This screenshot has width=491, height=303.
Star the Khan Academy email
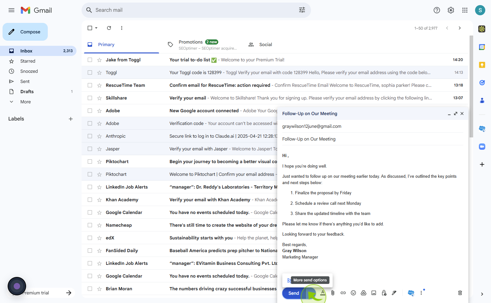coord(99,200)
